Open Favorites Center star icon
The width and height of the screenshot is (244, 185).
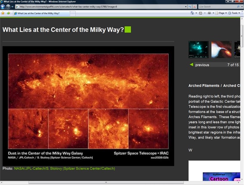pos(3,13)
